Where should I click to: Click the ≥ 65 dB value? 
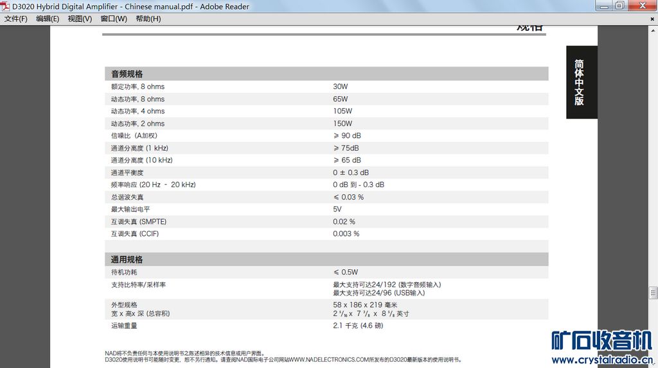347,160
